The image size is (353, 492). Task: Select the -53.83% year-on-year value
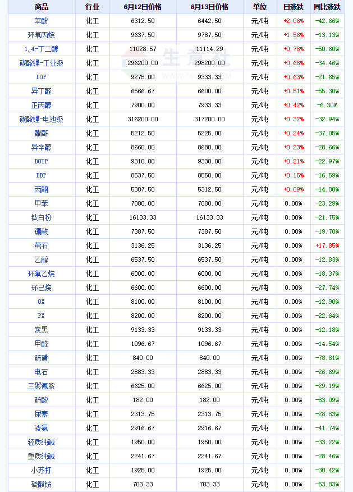(x=327, y=485)
